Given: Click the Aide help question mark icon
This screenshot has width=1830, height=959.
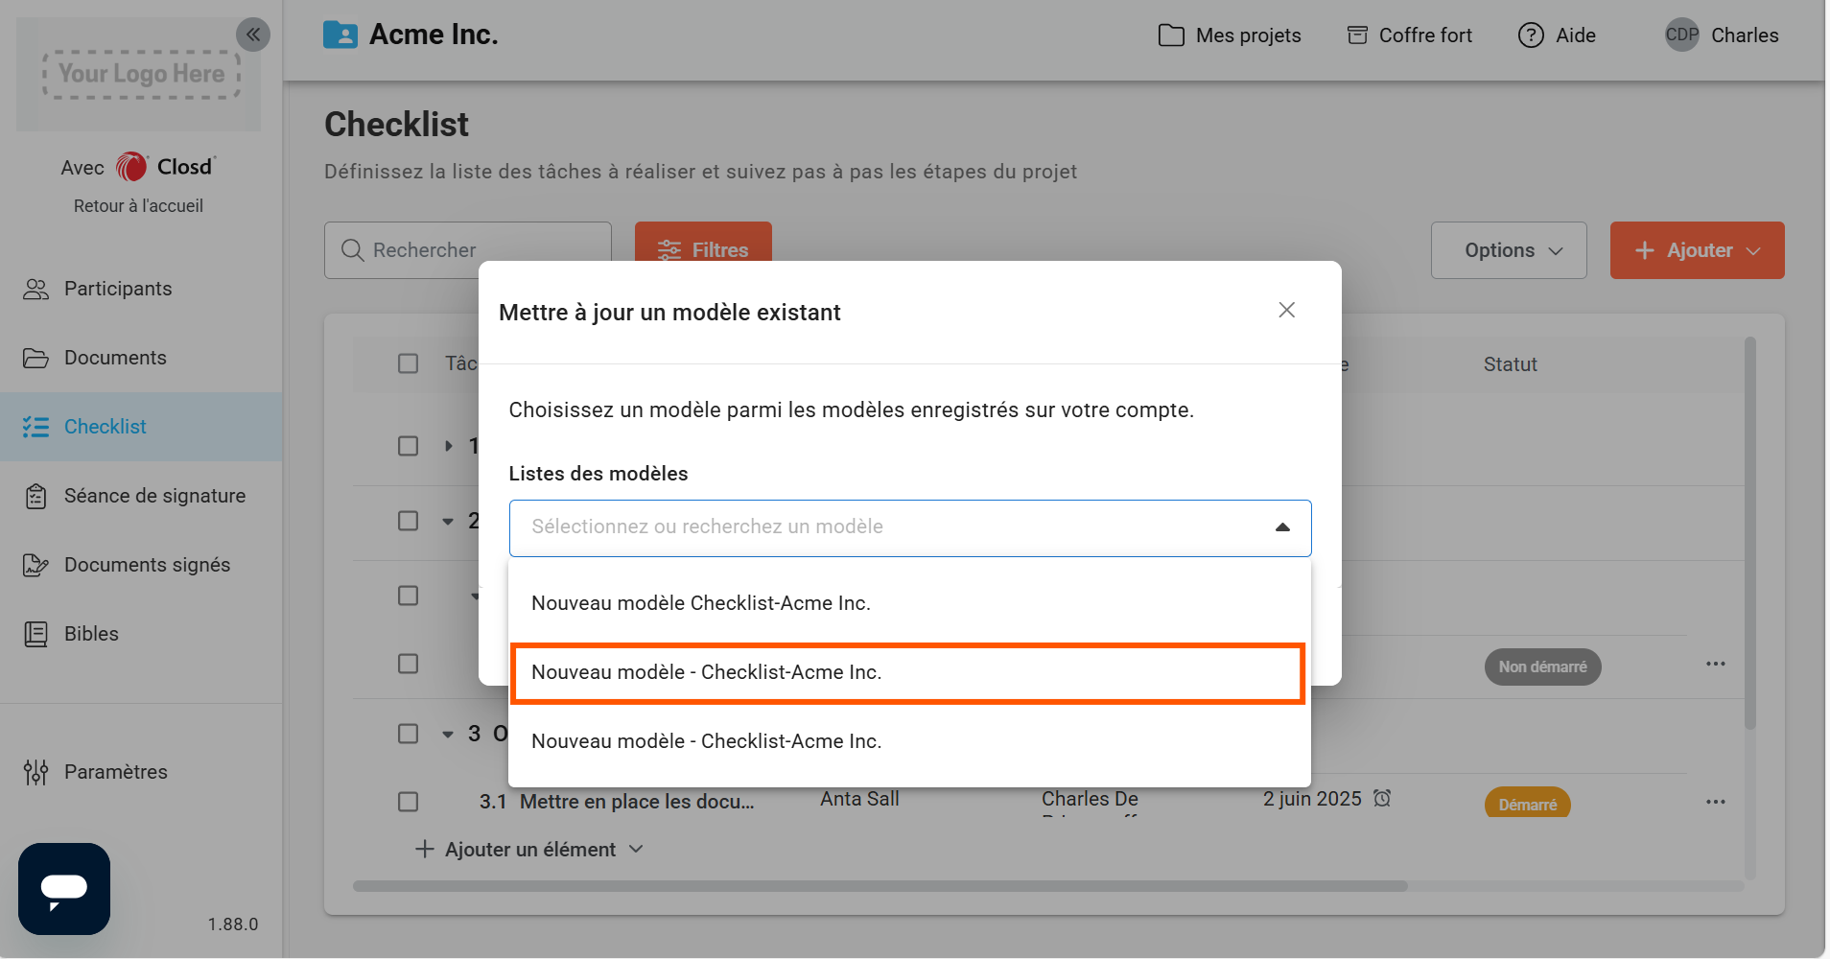Looking at the screenshot, I should click(1531, 35).
